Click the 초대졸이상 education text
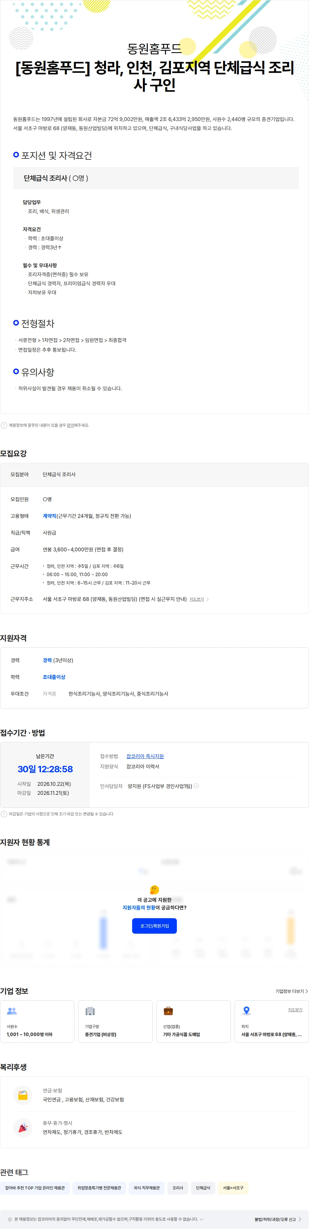309x1229 pixels. (x=54, y=677)
